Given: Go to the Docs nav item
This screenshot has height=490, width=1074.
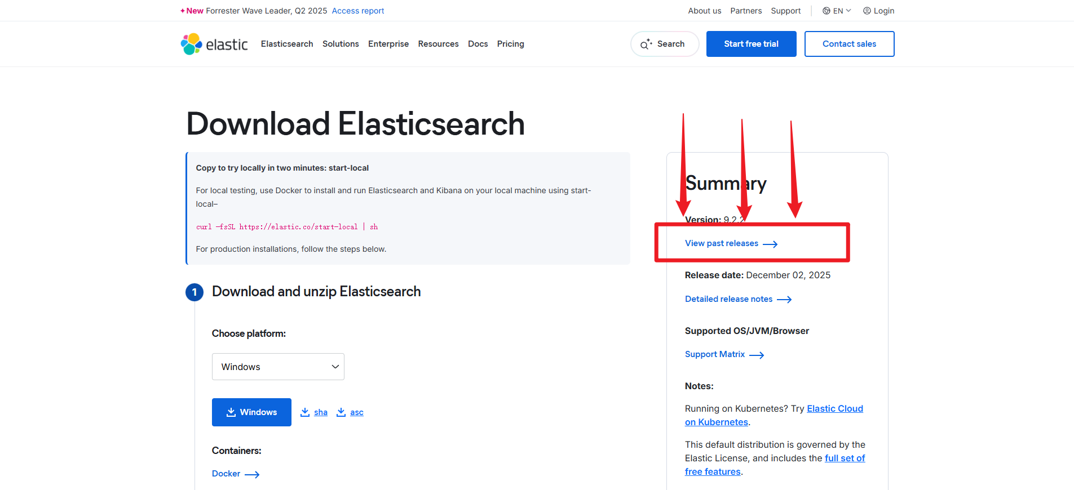Looking at the screenshot, I should [478, 44].
